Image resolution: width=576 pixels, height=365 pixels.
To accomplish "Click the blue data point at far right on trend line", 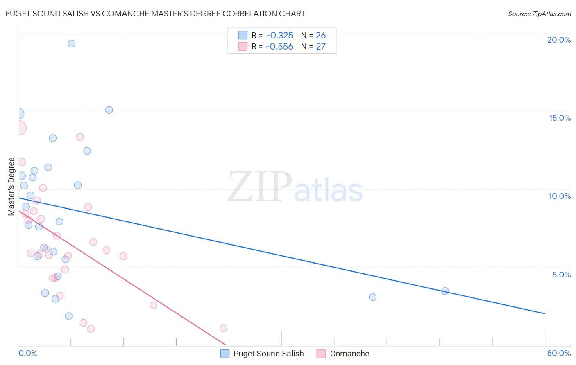I will 445,291.
